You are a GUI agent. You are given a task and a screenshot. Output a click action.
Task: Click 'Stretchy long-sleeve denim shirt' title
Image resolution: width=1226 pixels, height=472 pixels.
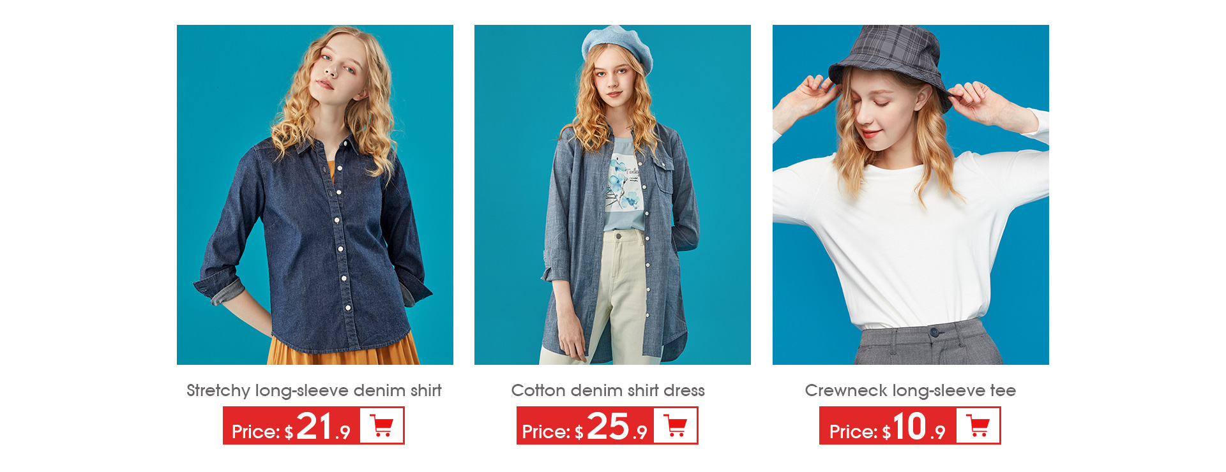314,390
